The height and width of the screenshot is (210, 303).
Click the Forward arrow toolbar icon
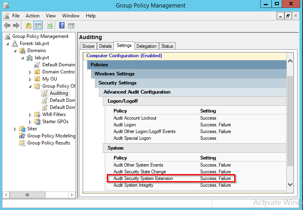pos(16,26)
